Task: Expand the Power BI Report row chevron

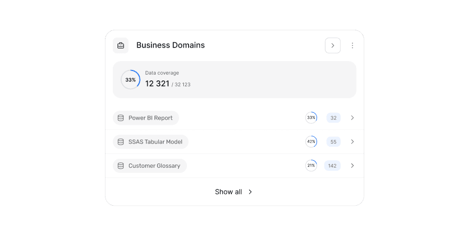Action: [352, 118]
